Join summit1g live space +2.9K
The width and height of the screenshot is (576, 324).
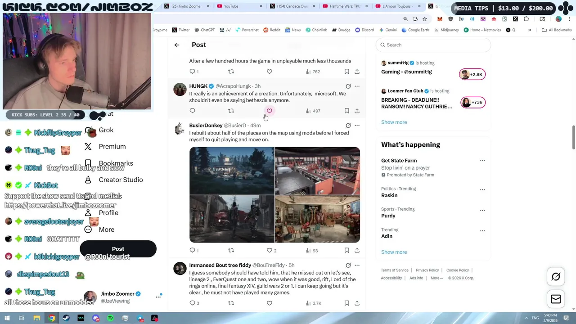click(472, 74)
